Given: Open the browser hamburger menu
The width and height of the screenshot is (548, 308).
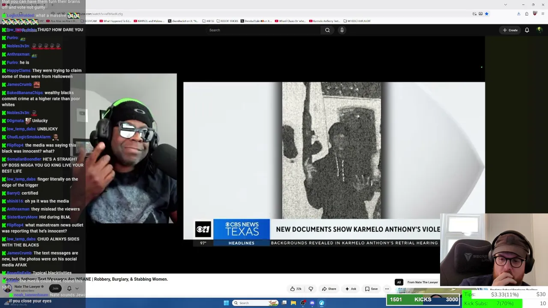Looking at the screenshot, I should (542, 14).
